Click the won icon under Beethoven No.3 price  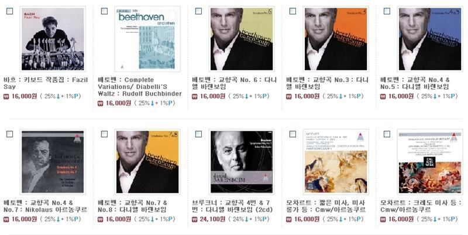coord(288,97)
